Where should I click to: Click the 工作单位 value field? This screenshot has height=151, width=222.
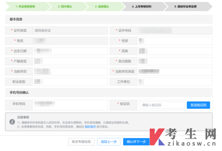click(x=175, y=82)
